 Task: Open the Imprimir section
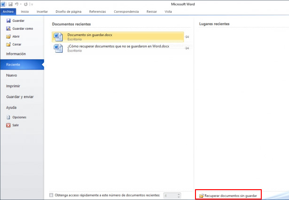click(22, 86)
